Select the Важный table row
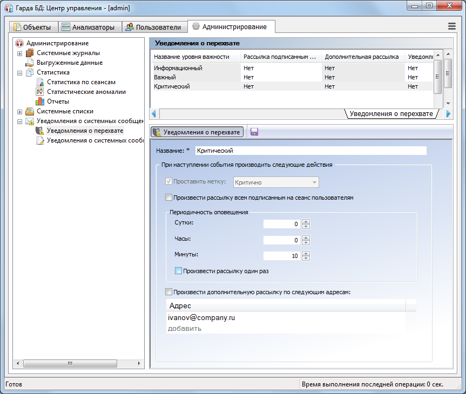 293,77
